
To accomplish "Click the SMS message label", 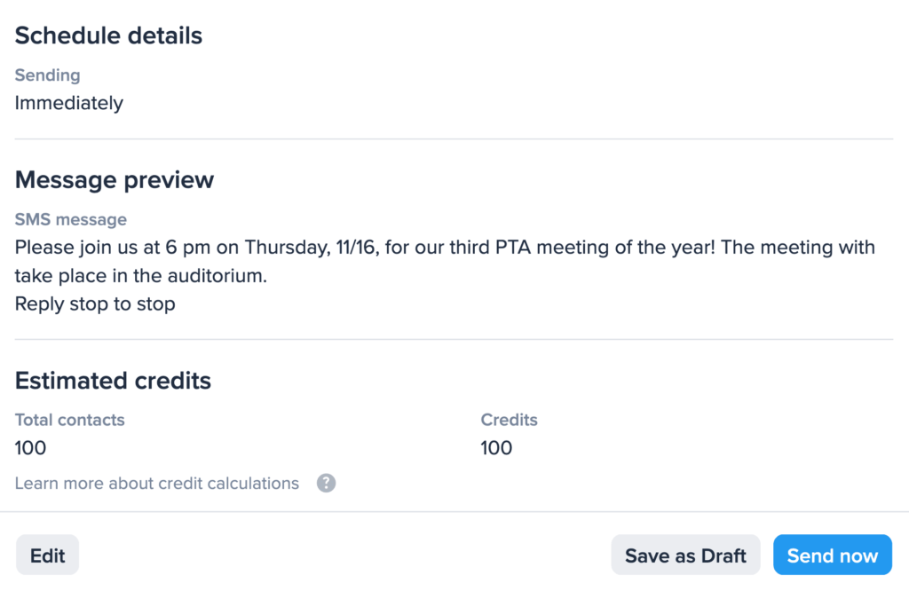I will (x=71, y=219).
